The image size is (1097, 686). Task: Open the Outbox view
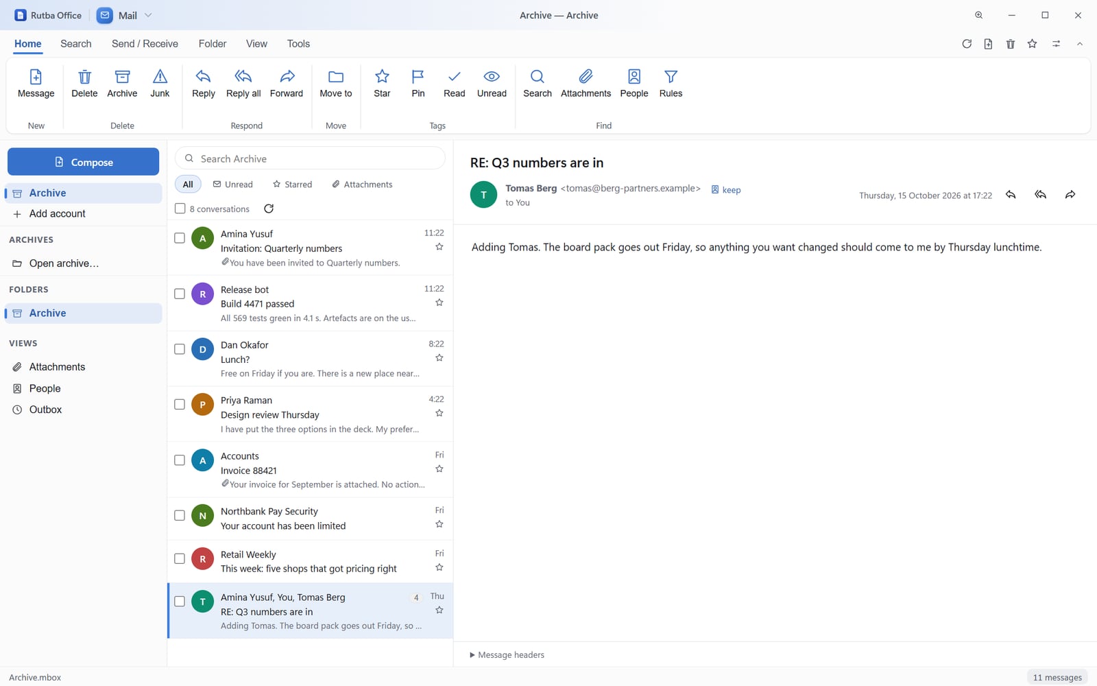tap(83, 410)
